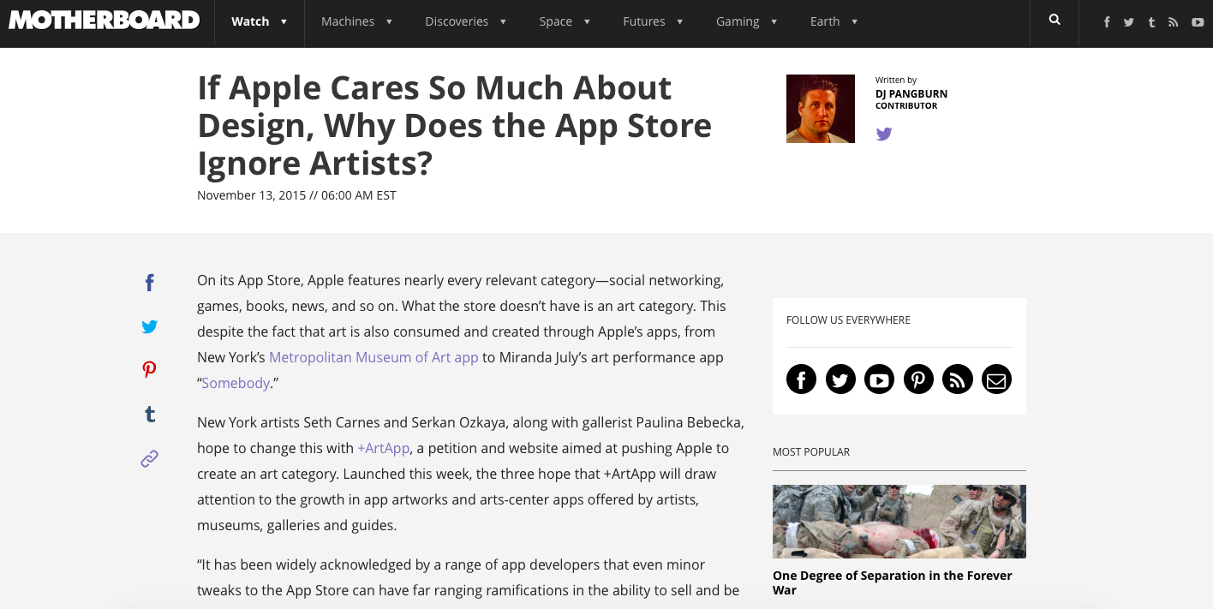The height and width of the screenshot is (609, 1213).
Task: Open the Somebody link
Action: 236,383
